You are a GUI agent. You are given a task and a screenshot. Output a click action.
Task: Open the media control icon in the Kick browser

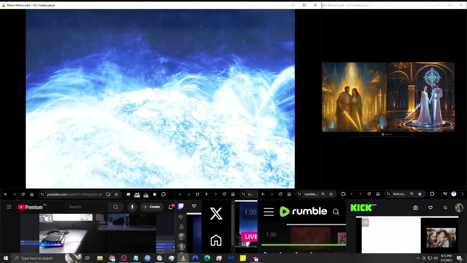445,194
